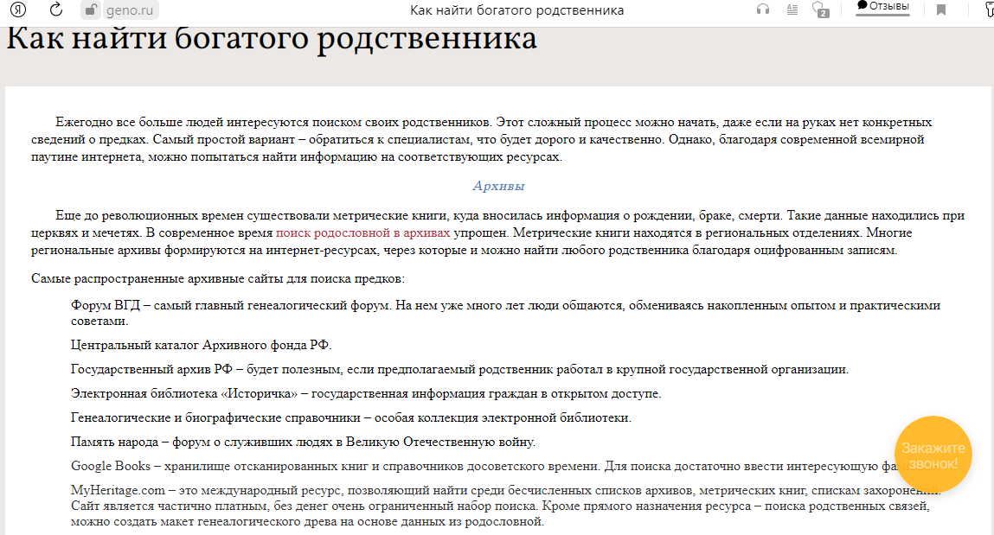
Task: Click the Yandex logo button
Action: 18,10
